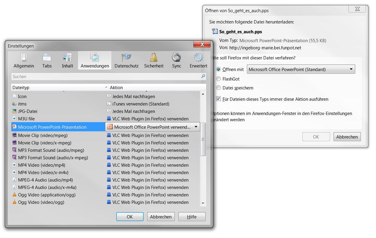Click the list scrollbar up arrow

coord(203,94)
